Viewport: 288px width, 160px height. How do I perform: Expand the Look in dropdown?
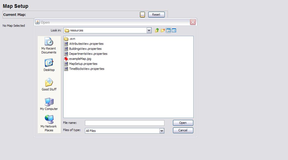(x=149, y=30)
